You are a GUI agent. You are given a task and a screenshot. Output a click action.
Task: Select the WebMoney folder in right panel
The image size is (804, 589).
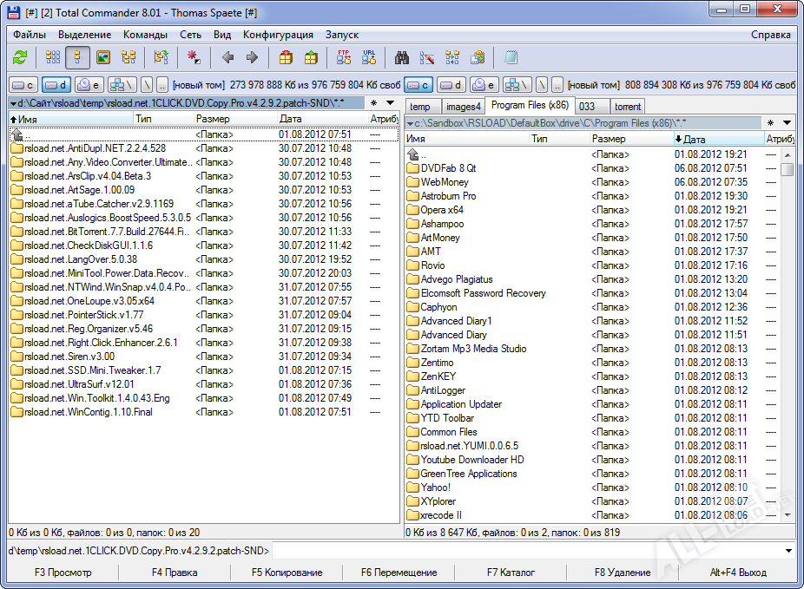click(x=444, y=182)
